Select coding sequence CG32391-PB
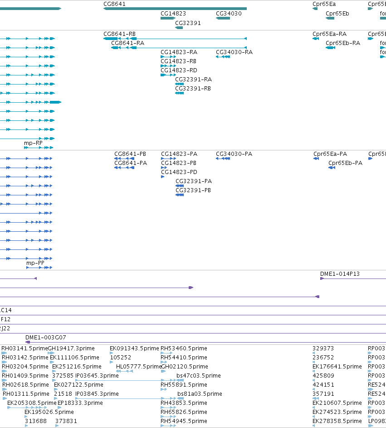The image size is (386, 428). pyautogui.click(x=193, y=190)
